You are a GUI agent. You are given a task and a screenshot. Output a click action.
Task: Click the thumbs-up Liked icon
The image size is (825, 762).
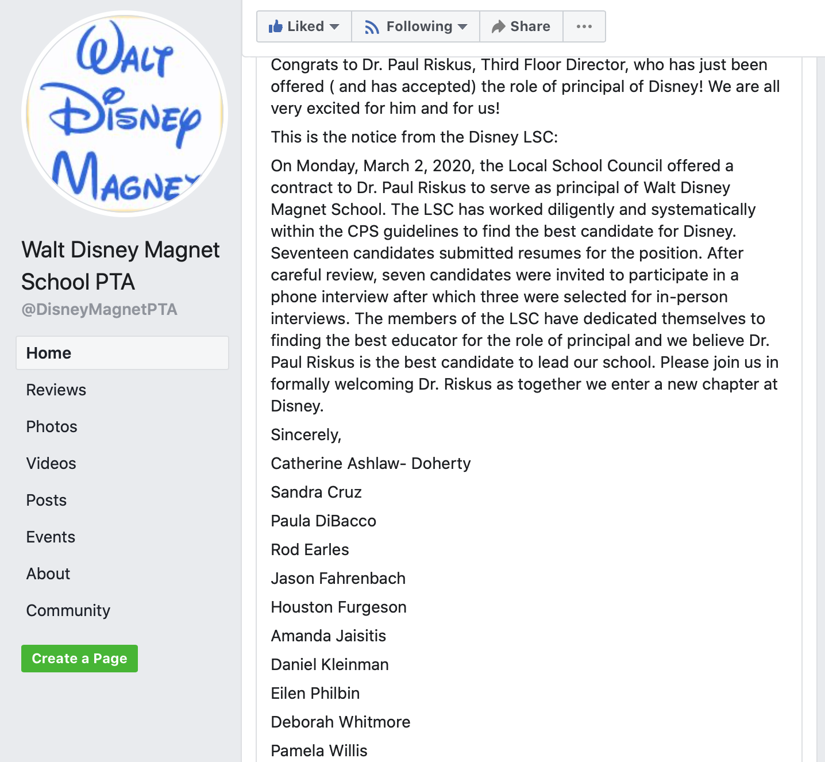276,26
